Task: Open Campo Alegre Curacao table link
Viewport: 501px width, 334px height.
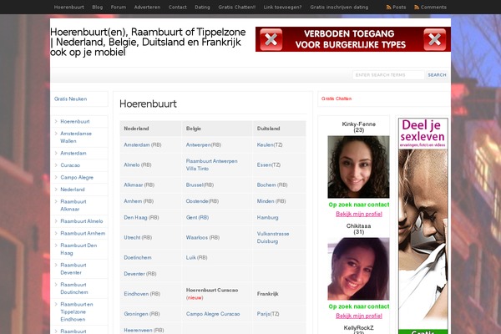Action: click(213, 314)
